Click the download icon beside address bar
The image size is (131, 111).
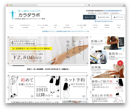(89, 5)
